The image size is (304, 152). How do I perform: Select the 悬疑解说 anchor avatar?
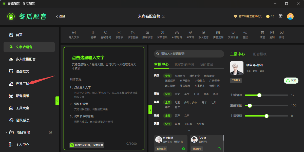159,140
